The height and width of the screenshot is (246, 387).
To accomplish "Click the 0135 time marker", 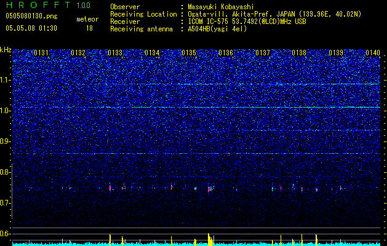I will click(x=189, y=53).
